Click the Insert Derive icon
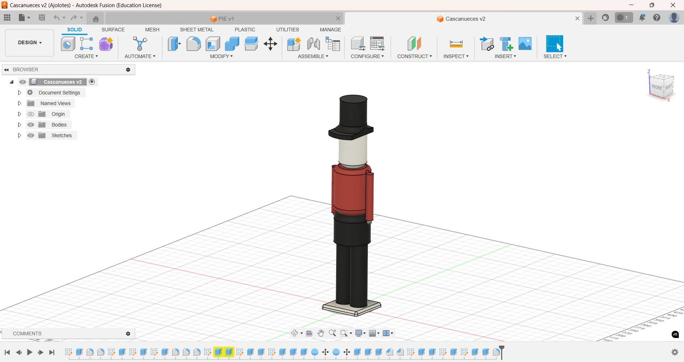Viewport: 684px width, 362px height. (x=487, y=44)
